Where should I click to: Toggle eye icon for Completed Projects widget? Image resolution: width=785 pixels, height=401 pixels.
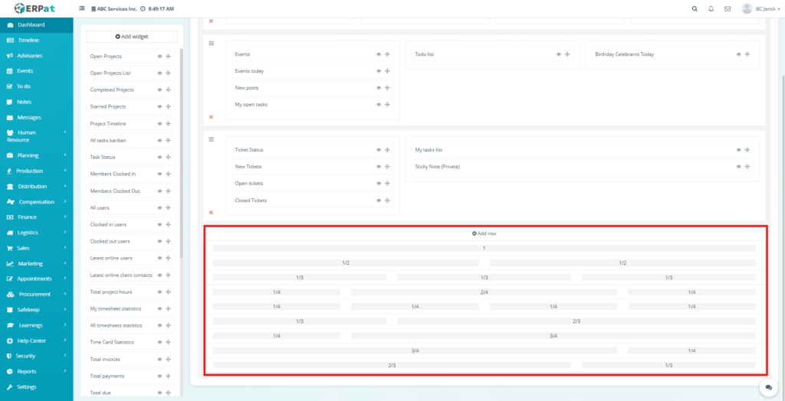tap(159, 90)
